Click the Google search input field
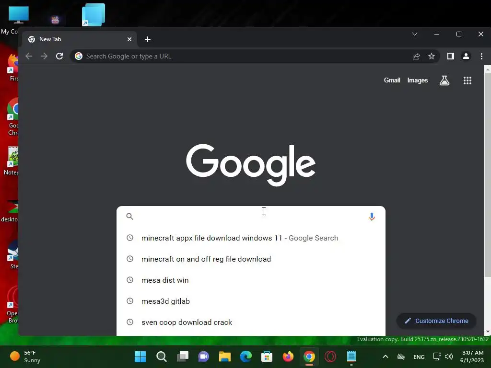Viewport: 491px width, 368px height. pyautogui.click(x=250, y=217)
